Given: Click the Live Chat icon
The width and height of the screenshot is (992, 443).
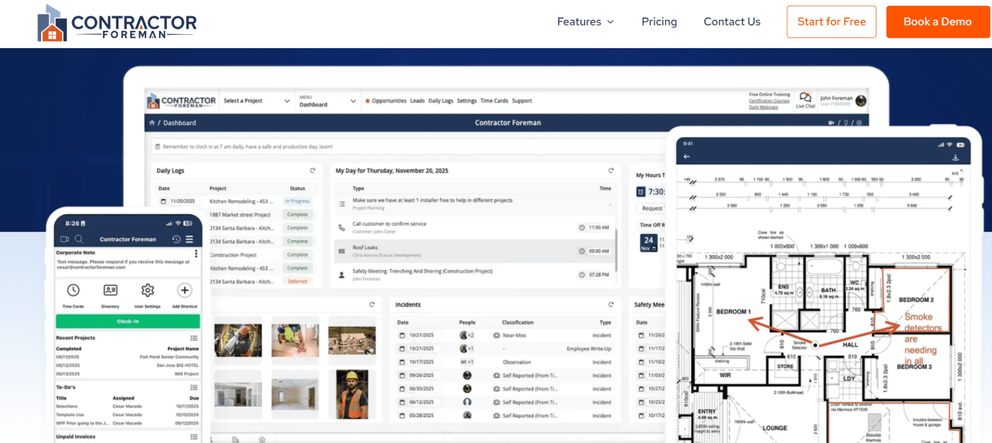Looking at the screenshot, I should point(805,98).
